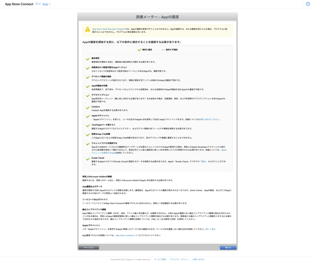Viewport: 315px width, 270px height.
Task: Click the 条件に不適合 legend label
Action: [x=172, y=50]
